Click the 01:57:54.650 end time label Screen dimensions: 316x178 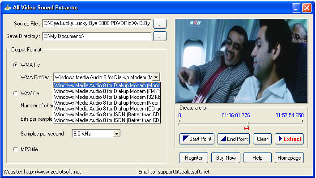coord(290,115)
